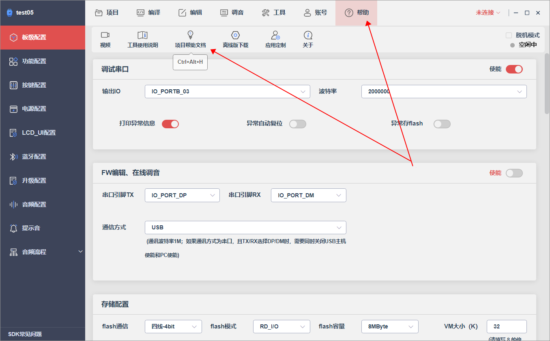The height and width of the screenshot is (341, 550).
Task: Open the 工具 menu
Action: tap(274, 13)
